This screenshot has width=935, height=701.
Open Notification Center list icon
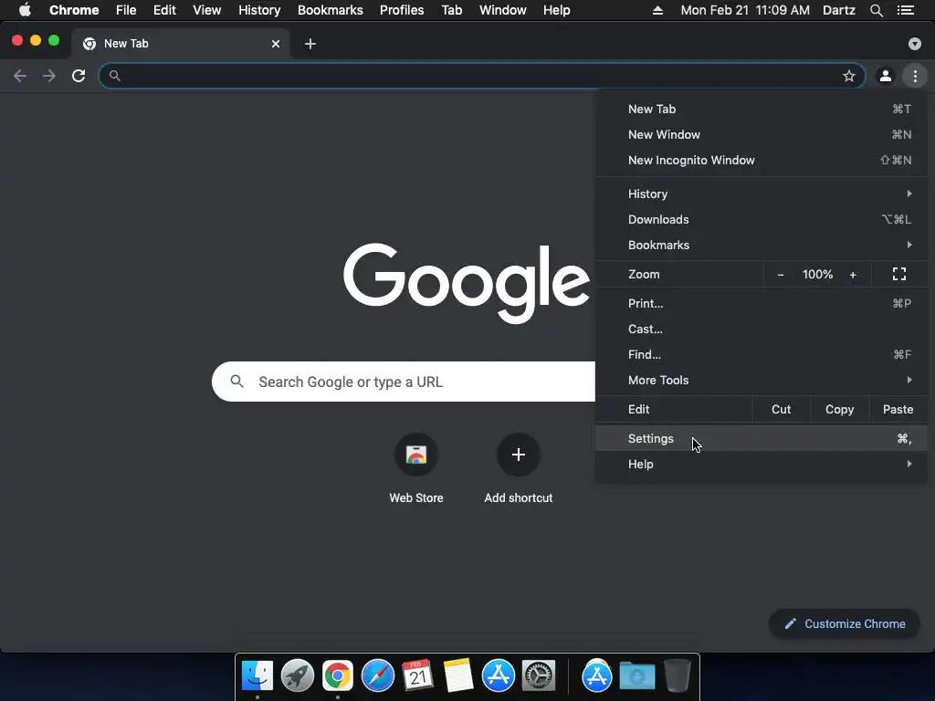905,10
